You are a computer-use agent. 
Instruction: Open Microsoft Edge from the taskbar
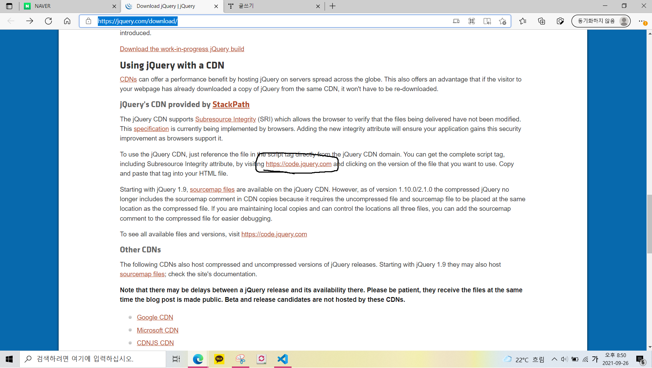[198, 359]
